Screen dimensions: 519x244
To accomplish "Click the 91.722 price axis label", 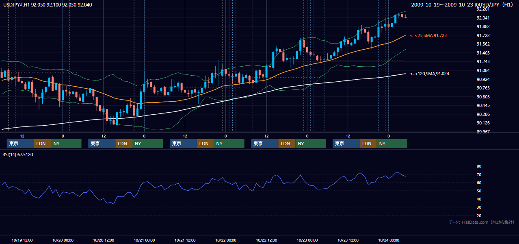I will point(482,35).
